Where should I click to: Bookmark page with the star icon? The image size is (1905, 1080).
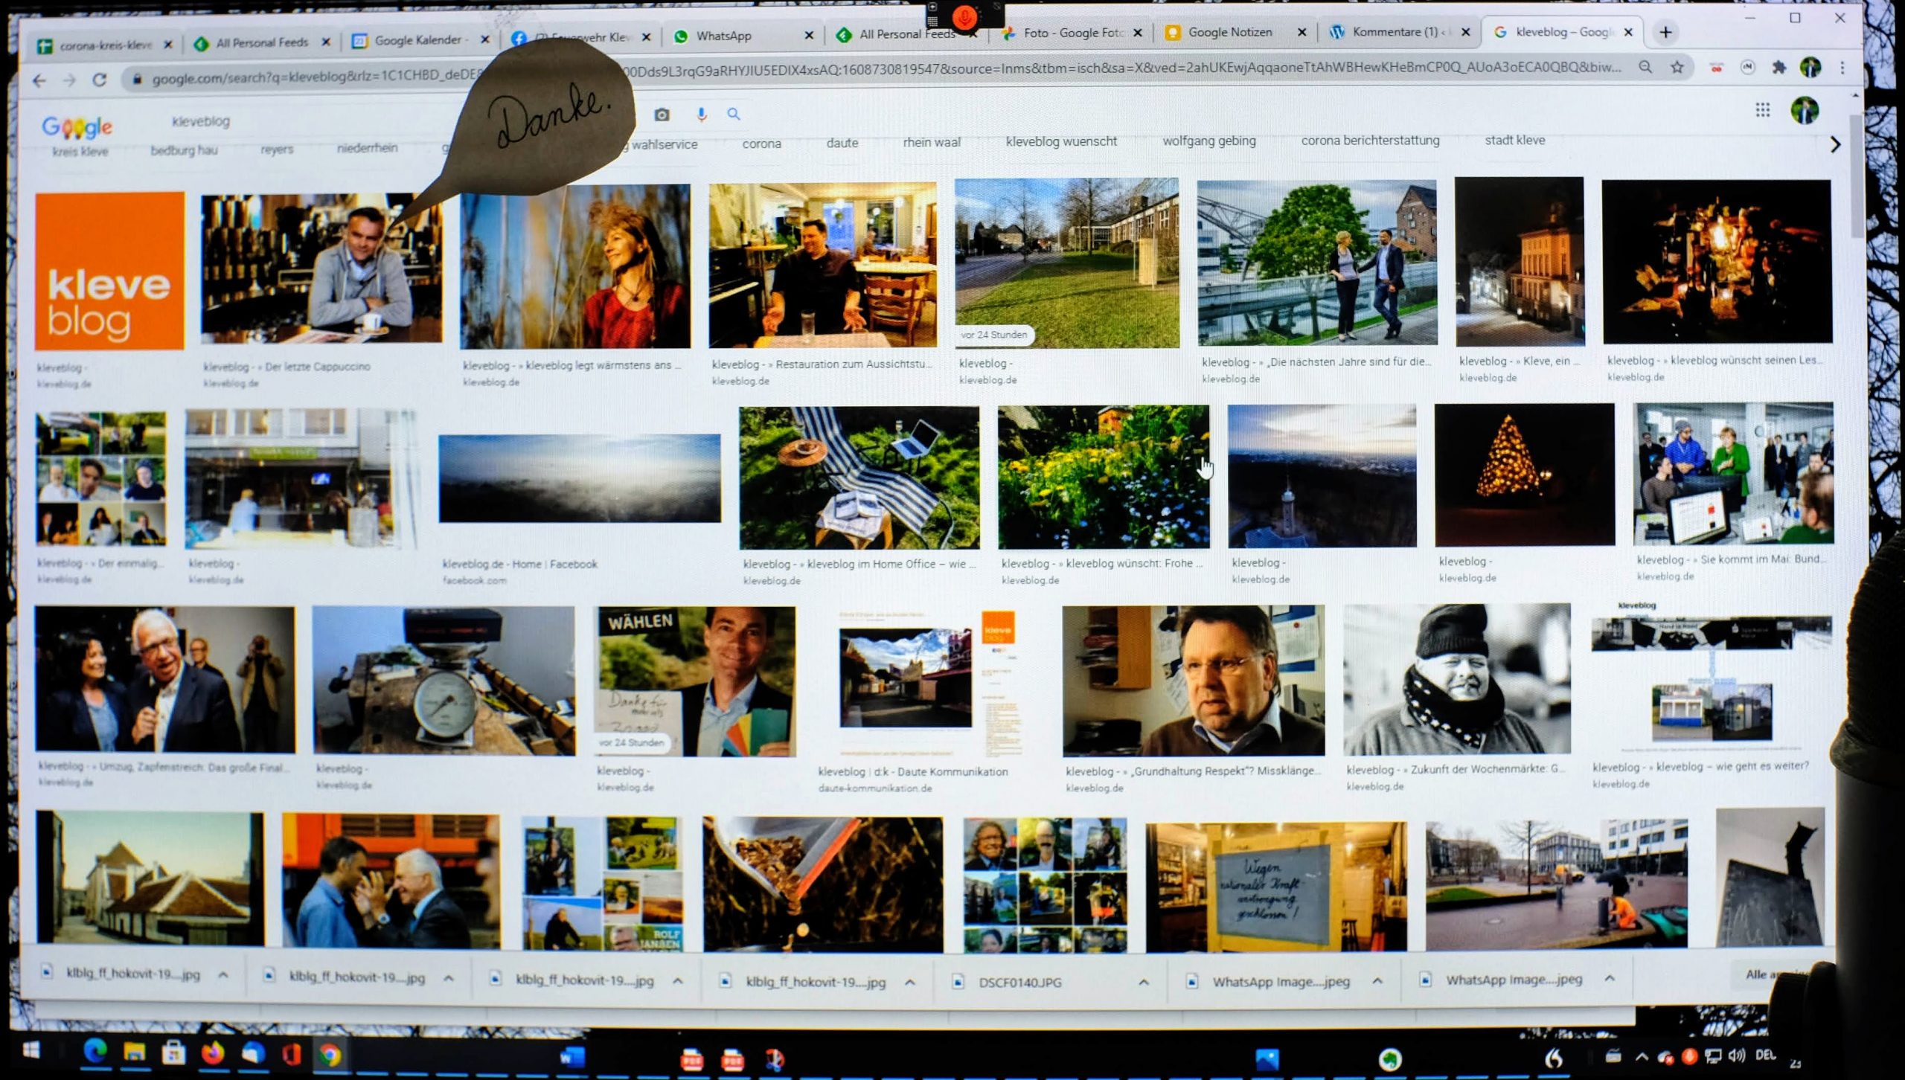pyautogui.click(x=1677, y=68)
